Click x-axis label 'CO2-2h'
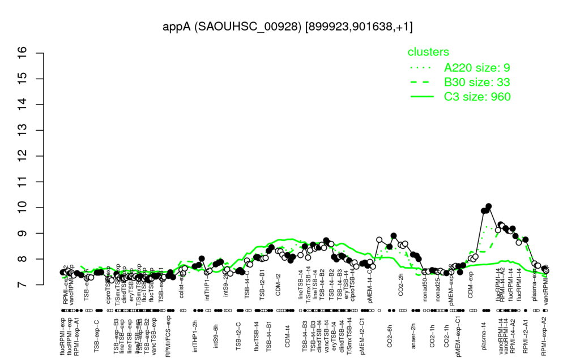 pyautogui.click(x=401, y=286)
